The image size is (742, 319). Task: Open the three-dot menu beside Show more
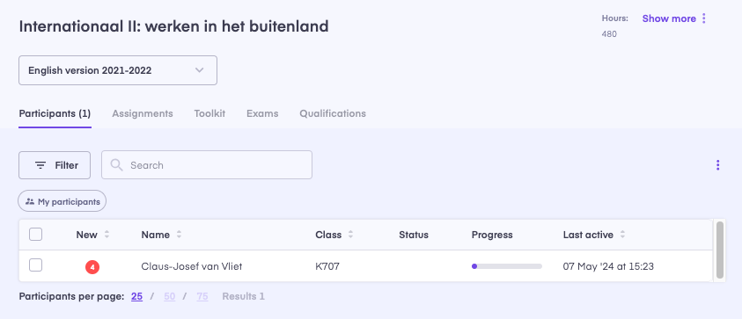click(x=703, y=18)
